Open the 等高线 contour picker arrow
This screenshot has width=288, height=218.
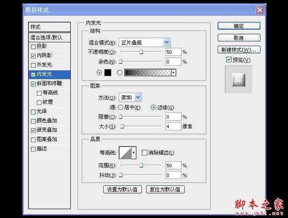tap(134, 152)
